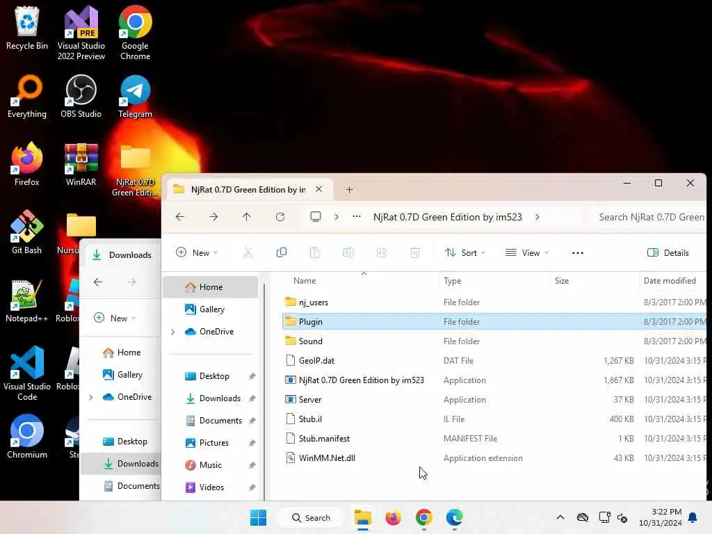The image size is (712, 534).
Task: Launch Firefox desktop shortcut
Action: [27, 164]
